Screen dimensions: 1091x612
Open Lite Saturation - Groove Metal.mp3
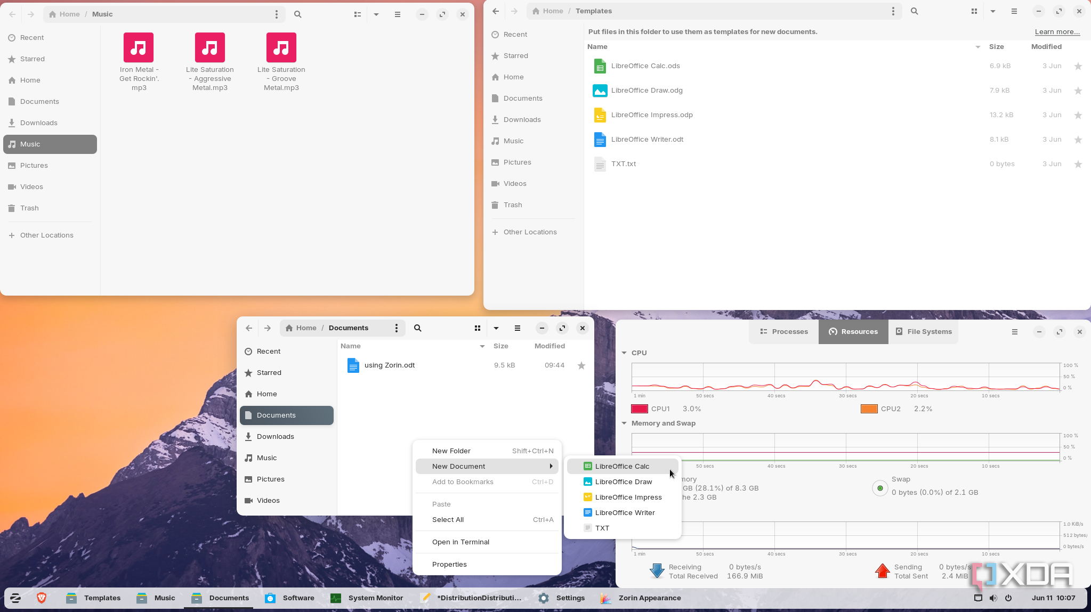pyautogui.click(x=281, y=62)
